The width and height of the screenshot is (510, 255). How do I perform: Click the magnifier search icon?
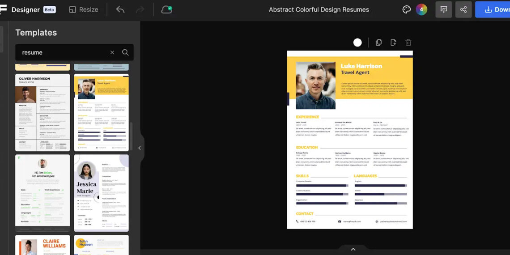point(125,52)
